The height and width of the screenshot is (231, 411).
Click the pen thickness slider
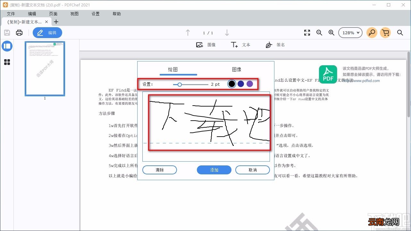190,84
